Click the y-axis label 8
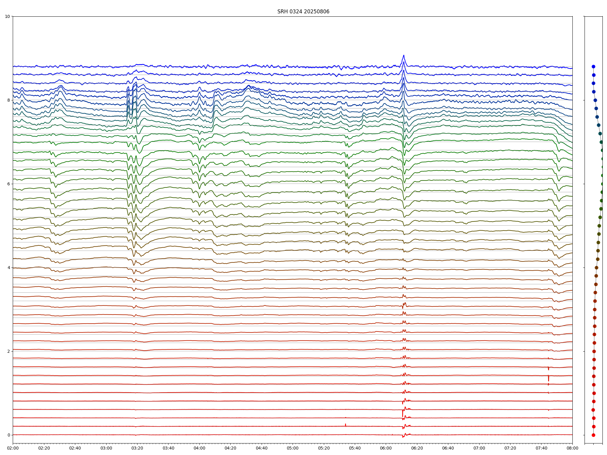This screenshot has width=607, height=455. [8, 100]
